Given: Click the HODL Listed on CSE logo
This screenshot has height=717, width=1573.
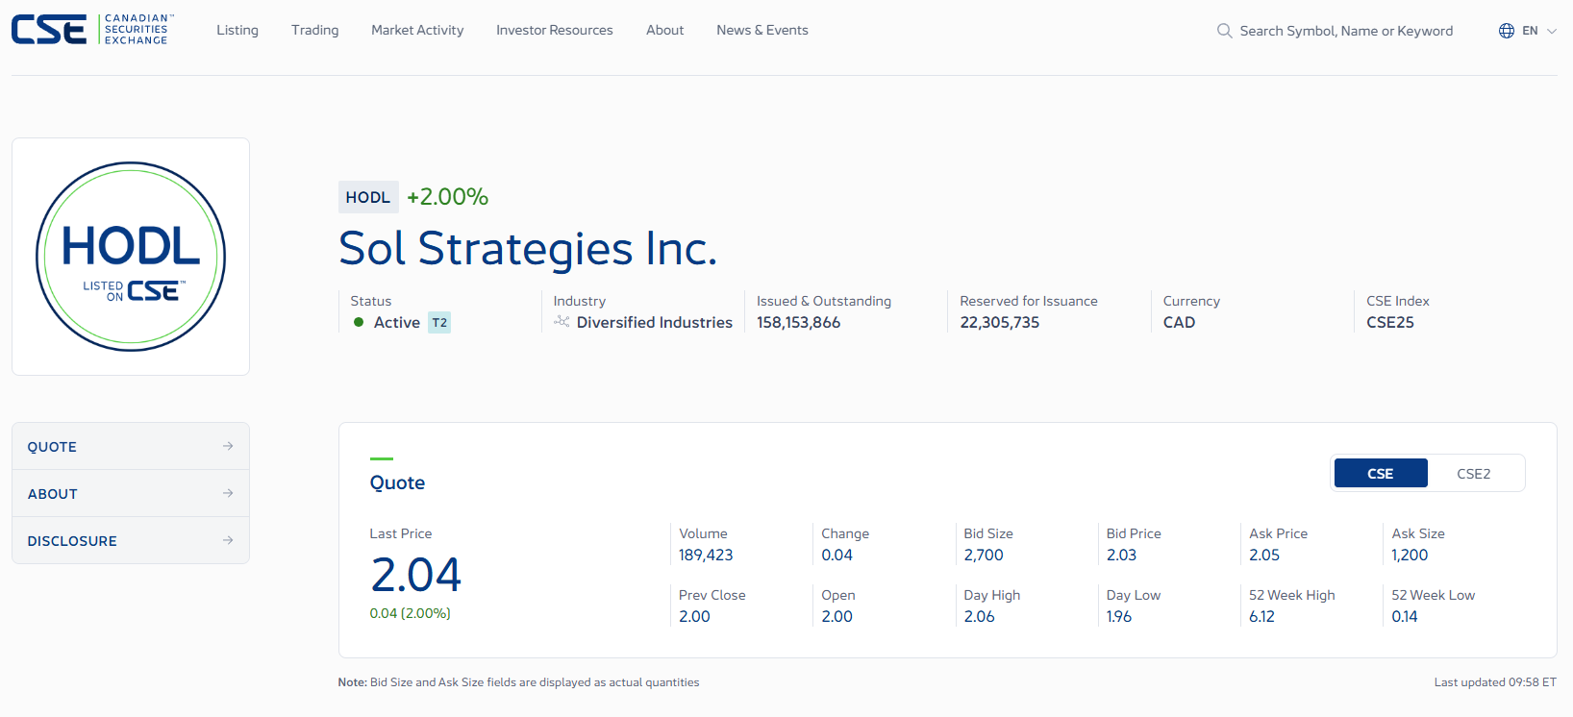Looking at the screenshot, I should pos(131,257).
